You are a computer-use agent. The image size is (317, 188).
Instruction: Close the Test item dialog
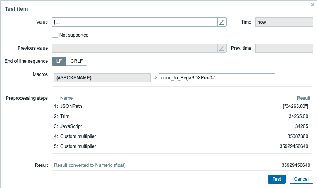point(312,5)
